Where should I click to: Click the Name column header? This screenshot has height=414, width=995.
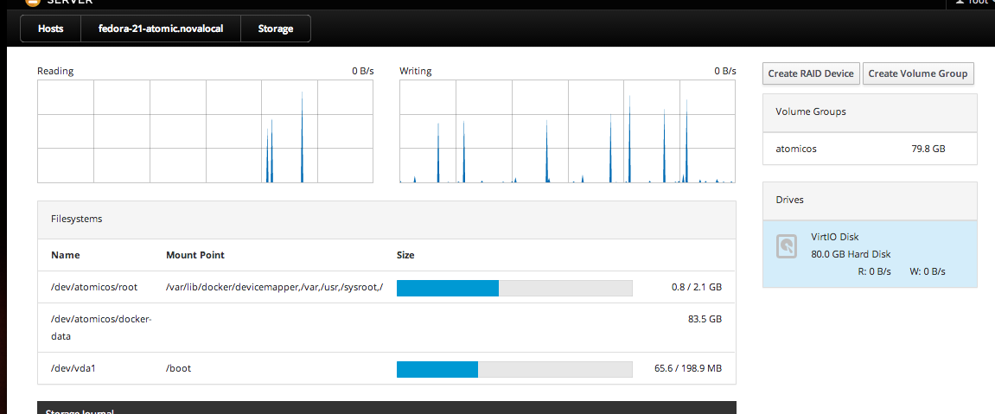[66, 255]
